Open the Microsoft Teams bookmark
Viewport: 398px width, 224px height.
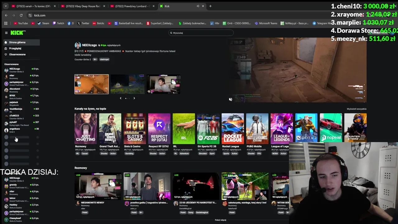[266, 23]
